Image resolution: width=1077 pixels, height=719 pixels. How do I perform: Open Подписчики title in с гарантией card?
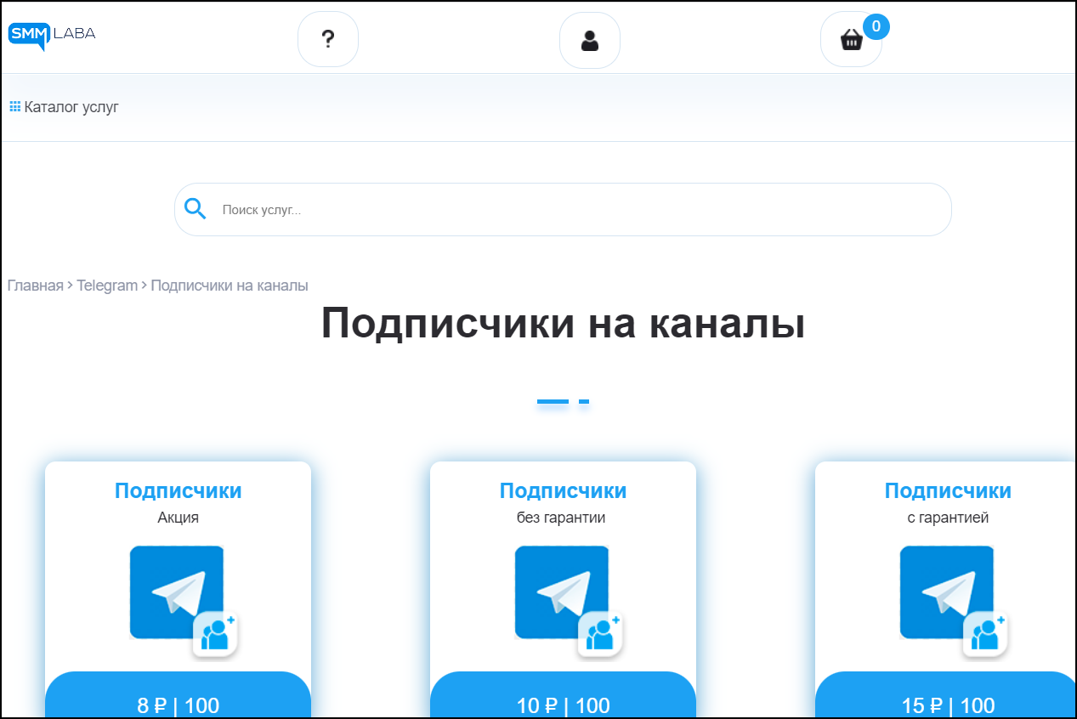948,490
